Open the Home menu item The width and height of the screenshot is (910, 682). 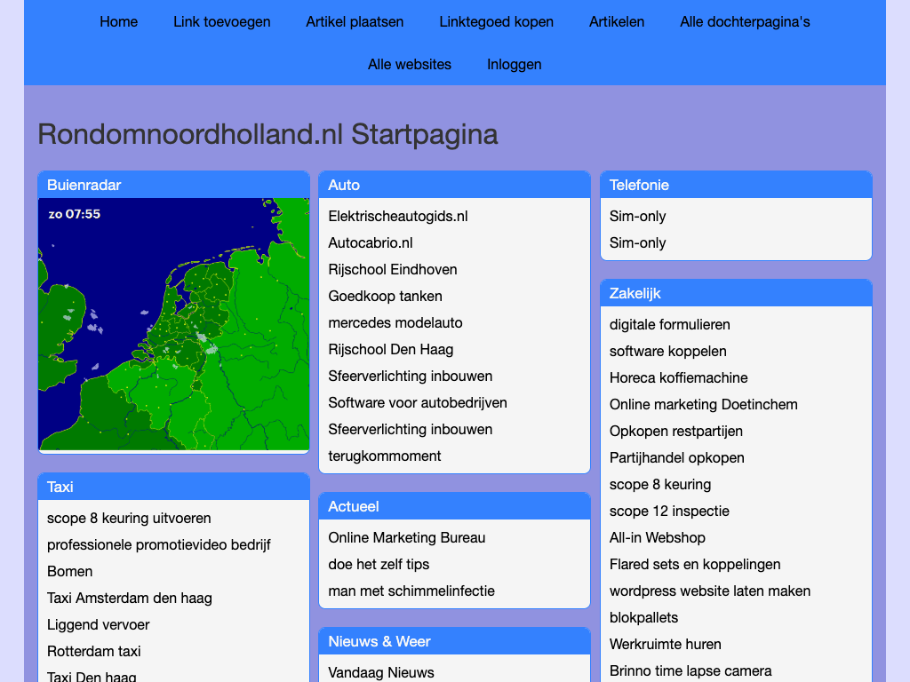coord(118,21)
